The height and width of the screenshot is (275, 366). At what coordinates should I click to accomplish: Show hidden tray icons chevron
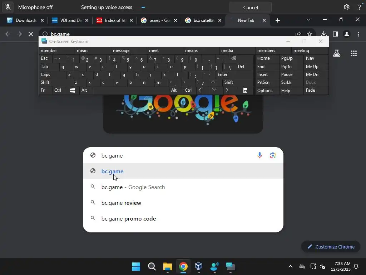290,266
